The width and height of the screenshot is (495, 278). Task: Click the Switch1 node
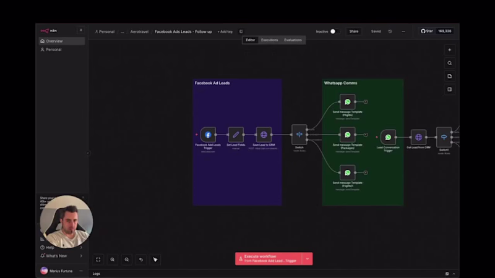coord(444,137)
